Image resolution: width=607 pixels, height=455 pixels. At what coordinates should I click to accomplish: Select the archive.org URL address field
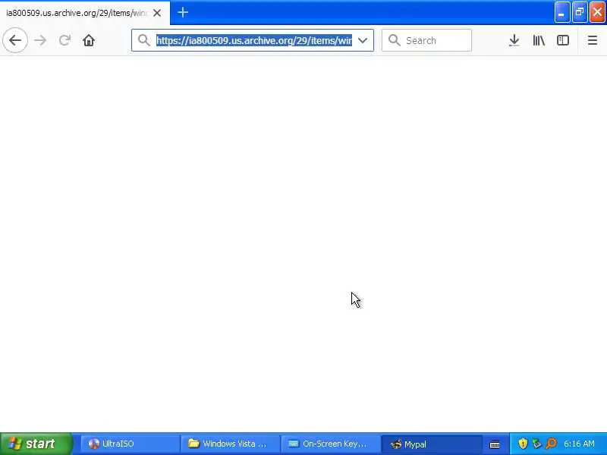(254, 40)
